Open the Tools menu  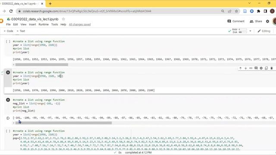pyautogui.click(x=55, y=25)
